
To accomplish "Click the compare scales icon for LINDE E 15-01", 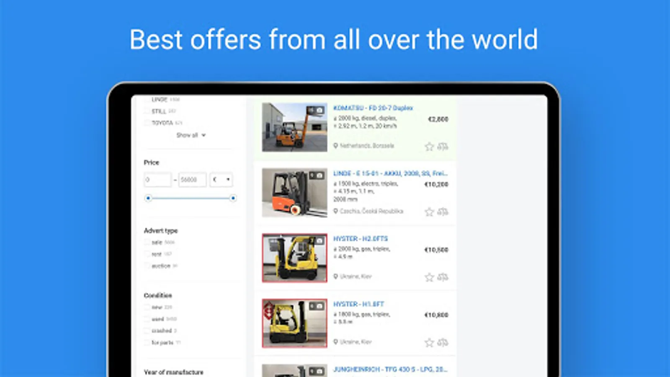I will pos(443,212).
